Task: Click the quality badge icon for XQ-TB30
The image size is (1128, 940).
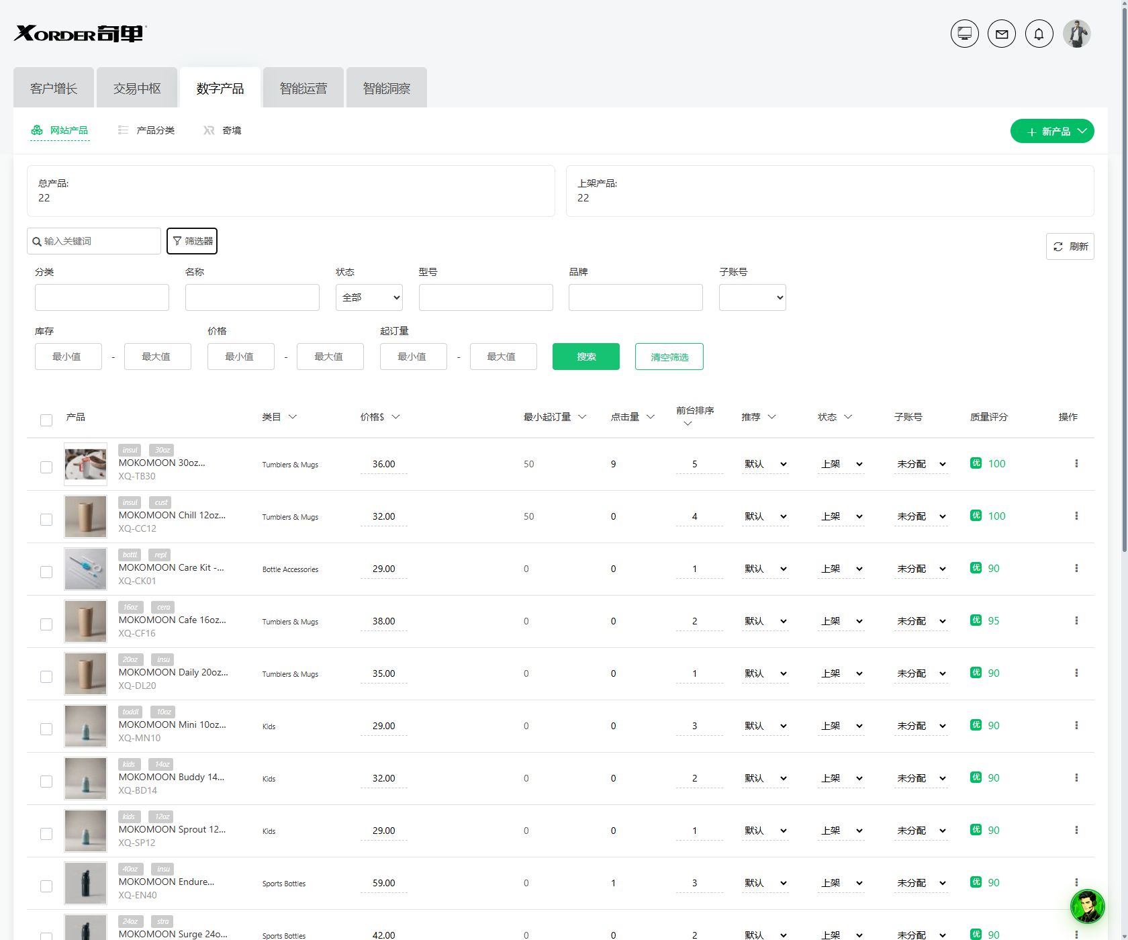Action: (976, 463)
